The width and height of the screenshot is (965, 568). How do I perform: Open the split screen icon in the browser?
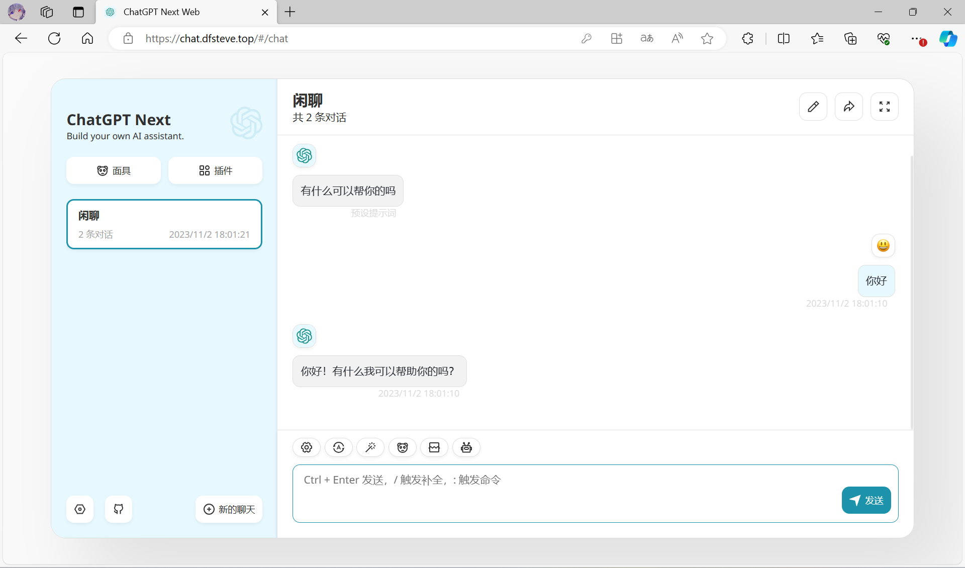coord(784,38)
